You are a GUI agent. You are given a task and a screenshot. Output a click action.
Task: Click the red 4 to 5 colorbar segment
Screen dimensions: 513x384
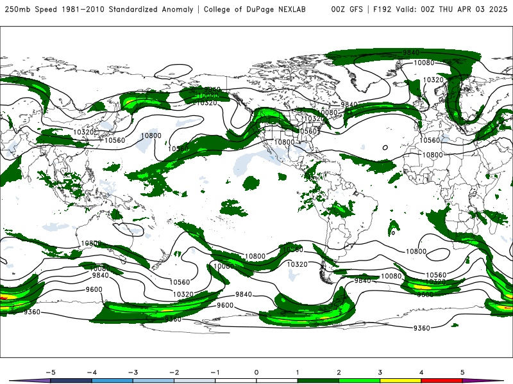click(x=442, y=381)
